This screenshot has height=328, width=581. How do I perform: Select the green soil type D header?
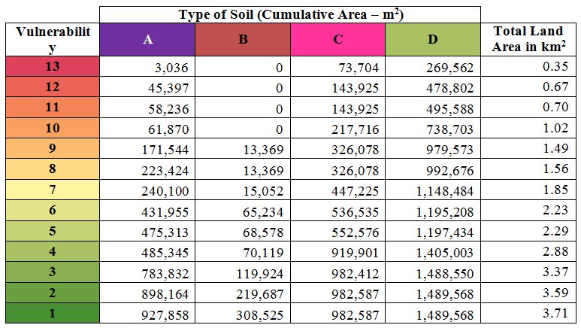[433, 39]
